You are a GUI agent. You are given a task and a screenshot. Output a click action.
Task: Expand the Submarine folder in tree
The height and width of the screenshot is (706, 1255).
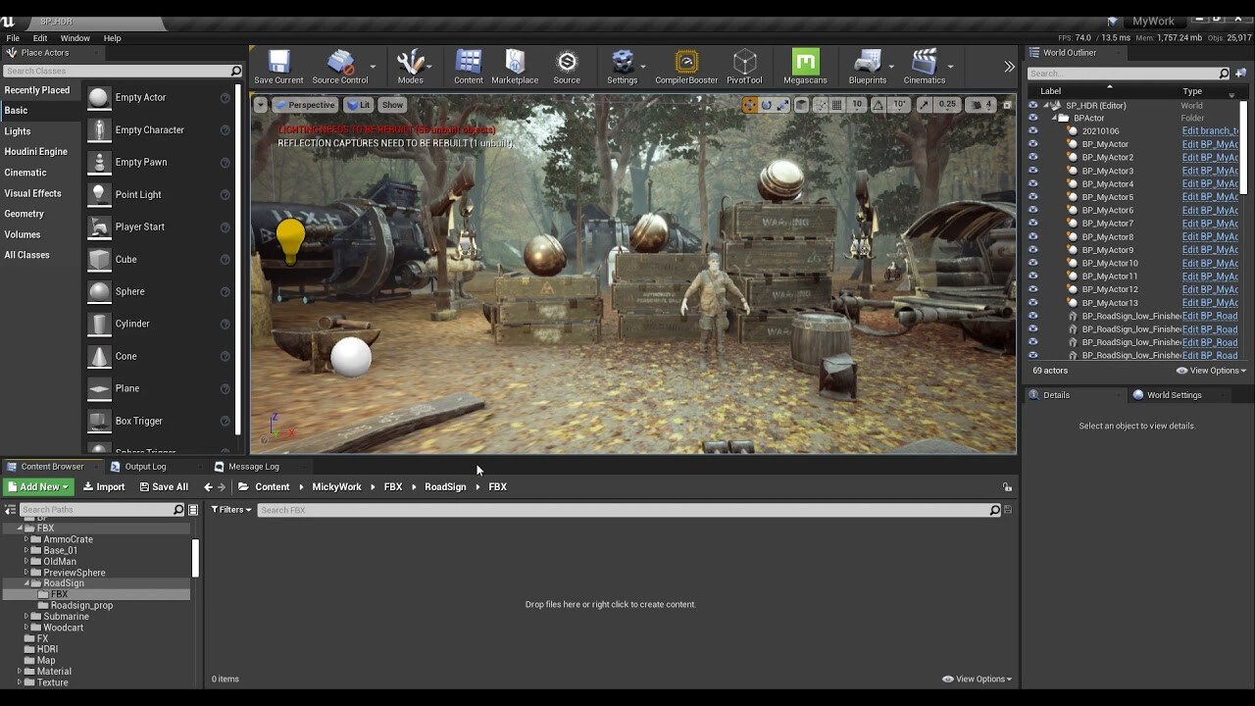coord(26,617)
